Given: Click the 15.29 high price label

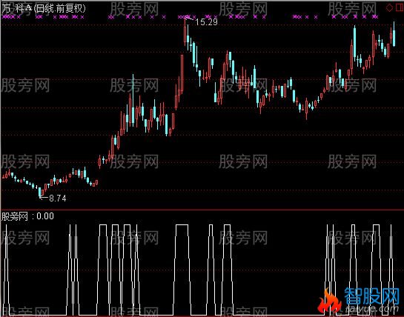Looking at the screenshot, I should [x=206, y=22].
